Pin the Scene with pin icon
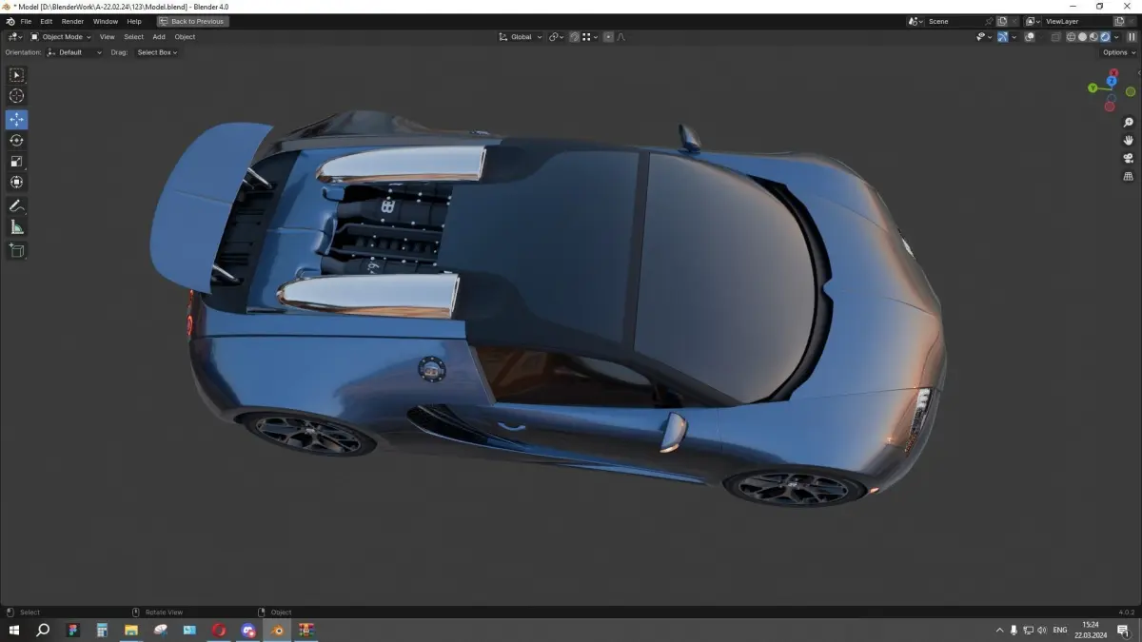The image size is (1142, 642). click(x=990, y=21)
